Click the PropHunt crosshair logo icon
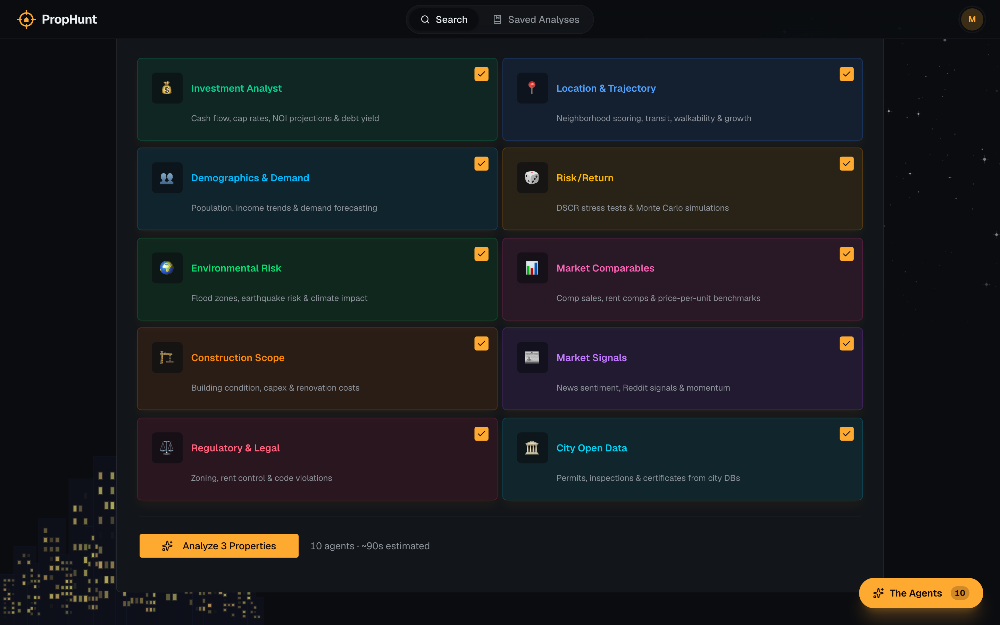 tap(26, 19)
